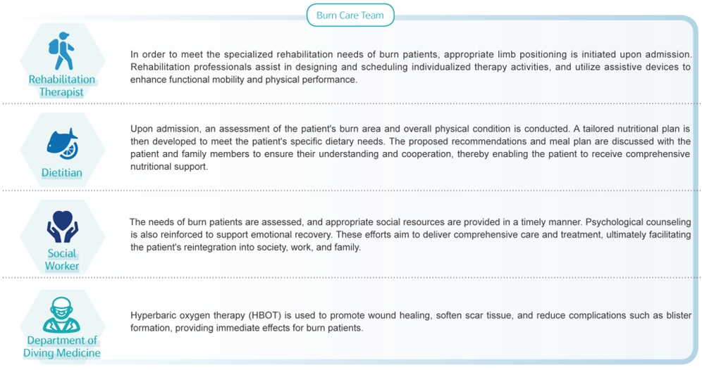
Task: Open the Rehabilitation Therapist label
Action: pos(62,86)
